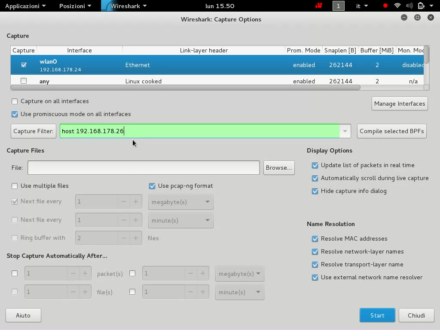Expand the capture filter history dropdown
440x330 pixels.
pyautogui.click(x=345, y=131)
